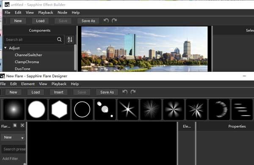Select DuoTone component
The height and width of the screenshot is (165, 254).
[x=22, y=69]
